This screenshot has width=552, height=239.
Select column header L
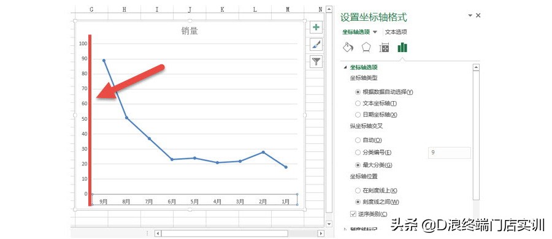pos(255,10)
